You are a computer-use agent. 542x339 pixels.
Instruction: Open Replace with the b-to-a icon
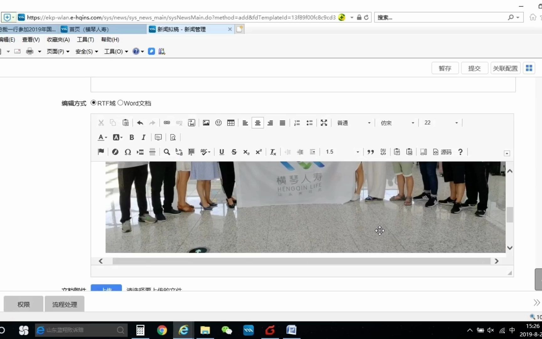tap(179, 152)
